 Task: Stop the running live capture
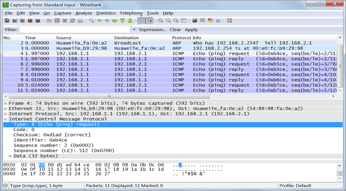point(30,21)
